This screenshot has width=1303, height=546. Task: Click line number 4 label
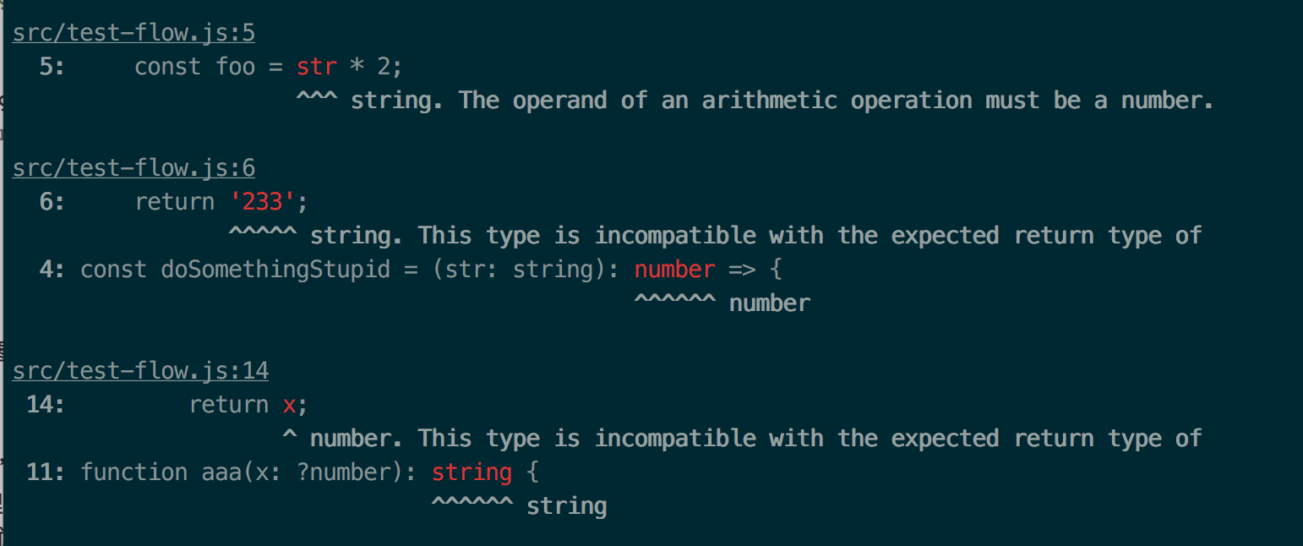pyautogui.click(x=52, y=270)
